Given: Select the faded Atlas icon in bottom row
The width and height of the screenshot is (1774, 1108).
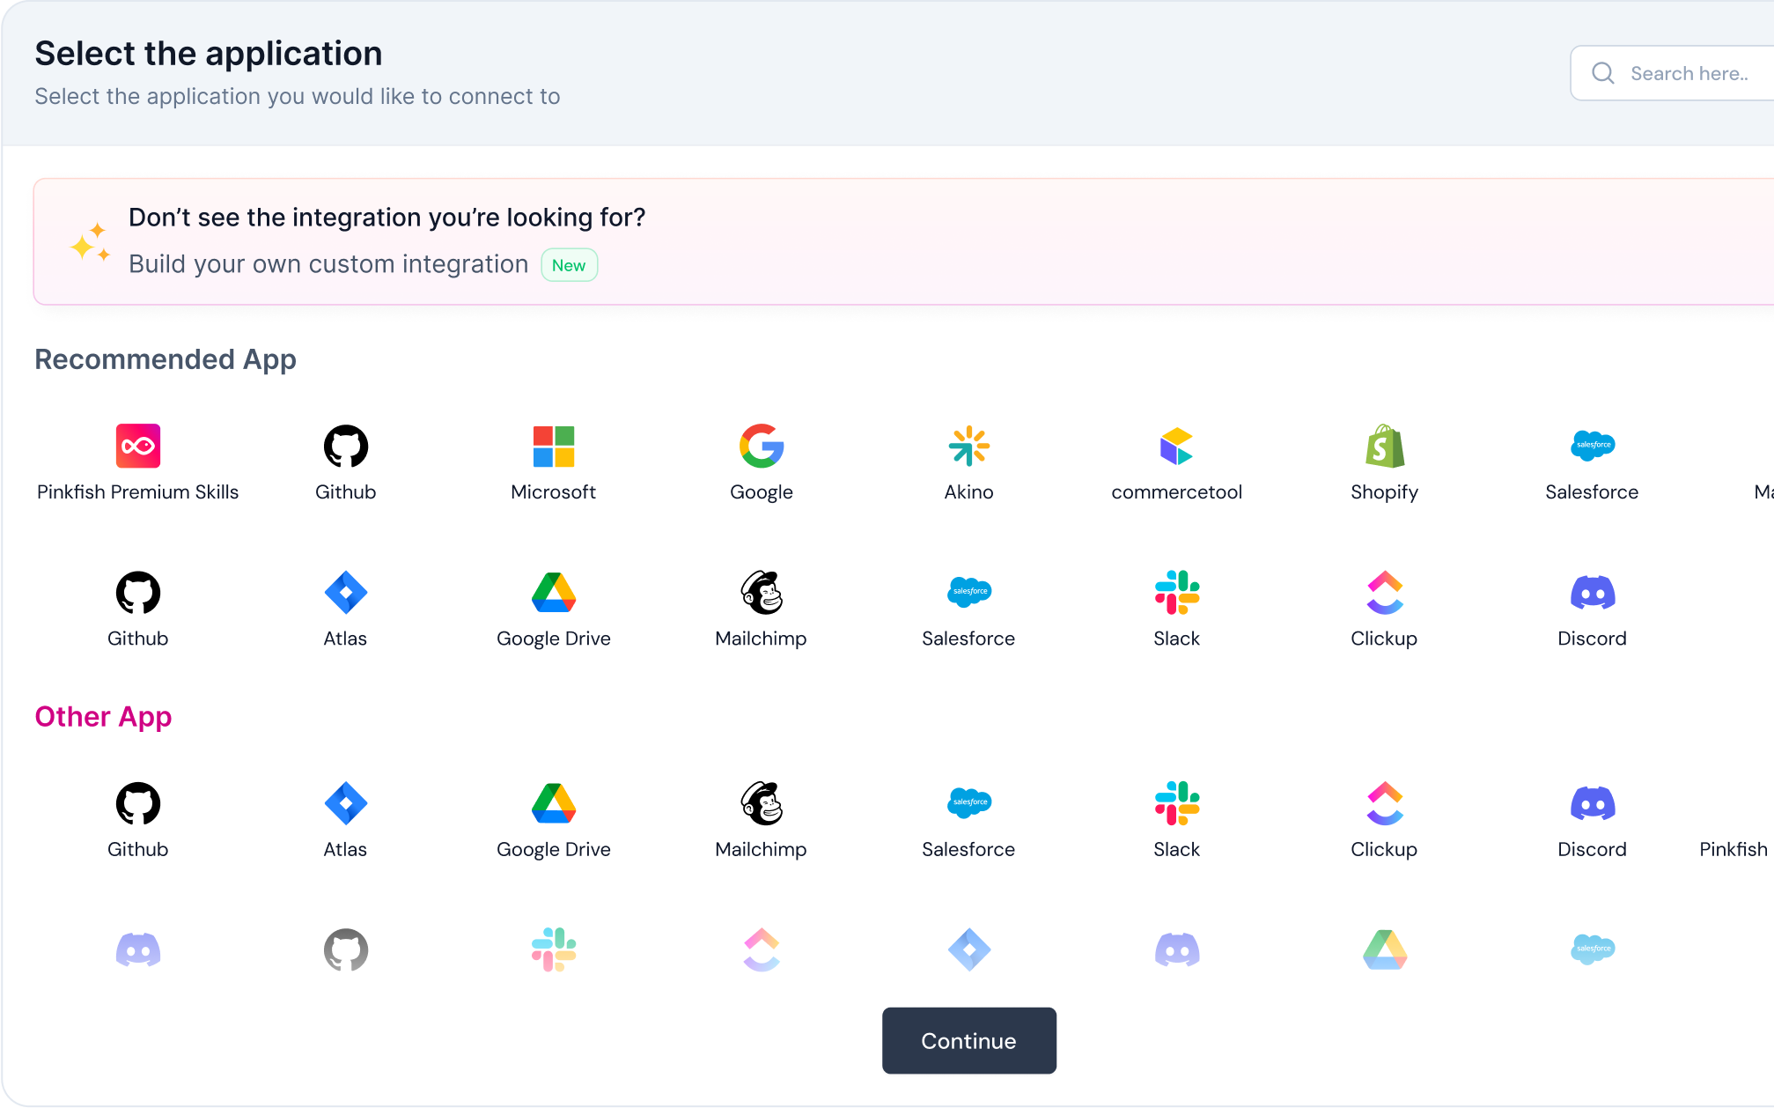Looking at the screenshot, I should (x=969, y=949).
